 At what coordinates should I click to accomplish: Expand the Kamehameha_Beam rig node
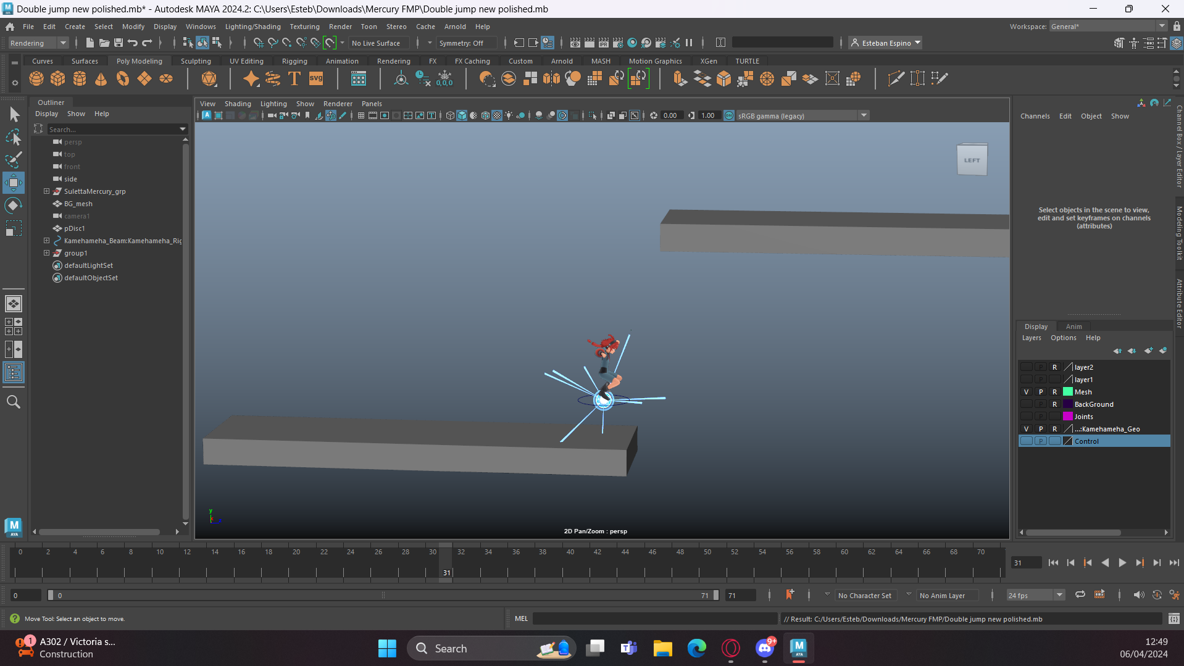pos(46,241)
